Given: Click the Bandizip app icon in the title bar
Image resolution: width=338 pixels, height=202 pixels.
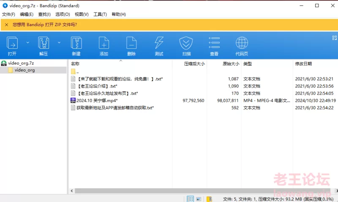Looking at the screenshot, I should (5, 5).
